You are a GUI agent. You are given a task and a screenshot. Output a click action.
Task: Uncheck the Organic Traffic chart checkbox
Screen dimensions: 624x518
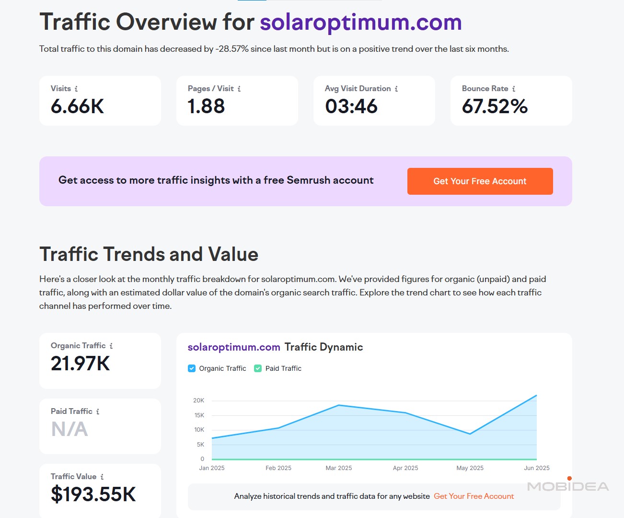pos(192,368)
